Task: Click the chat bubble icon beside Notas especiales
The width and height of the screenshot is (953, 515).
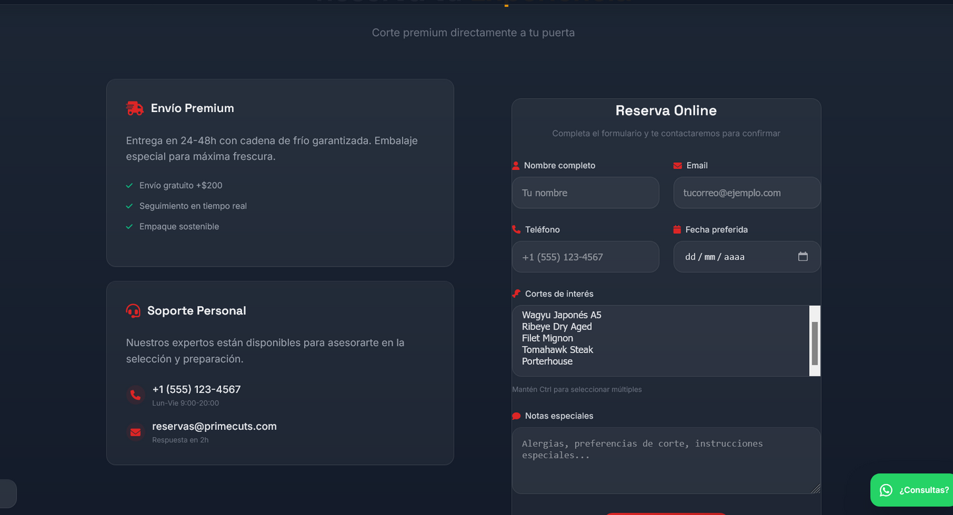Action: click(515, 415)
